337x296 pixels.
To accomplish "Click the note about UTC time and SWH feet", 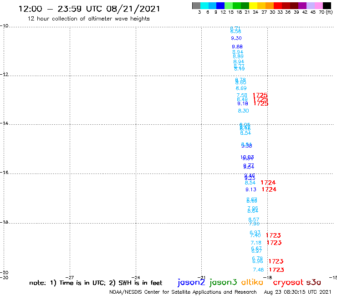I will coord(96,283).
